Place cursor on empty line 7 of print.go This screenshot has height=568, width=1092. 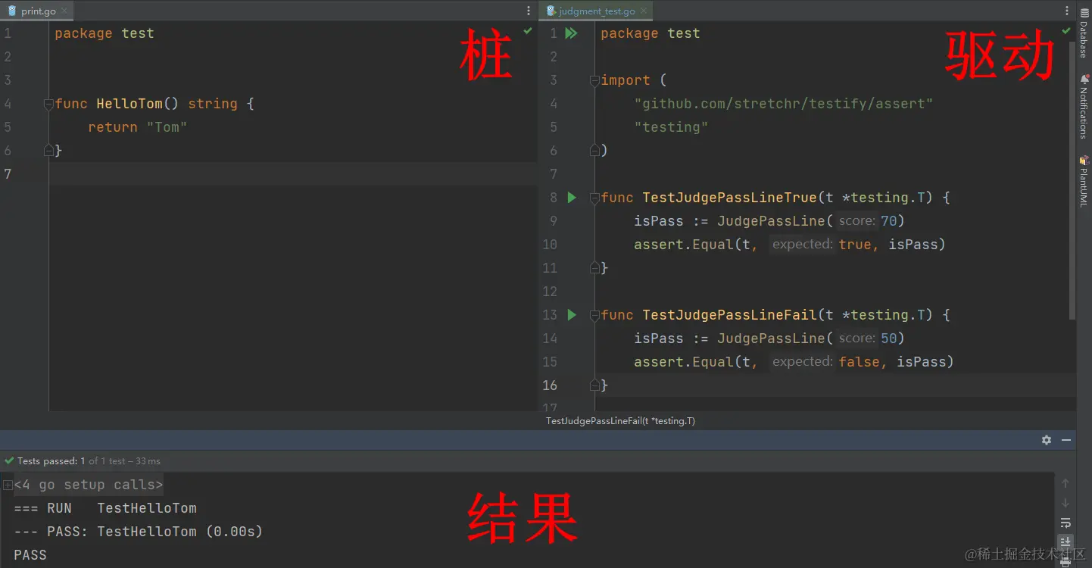pos(294,174)
